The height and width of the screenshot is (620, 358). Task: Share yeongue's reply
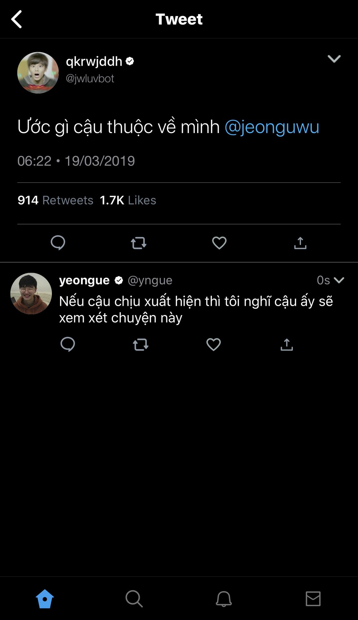coord(287,345)
